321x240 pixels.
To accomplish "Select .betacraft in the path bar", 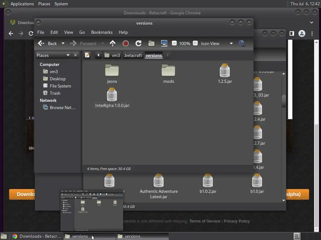I will [133, 55].
